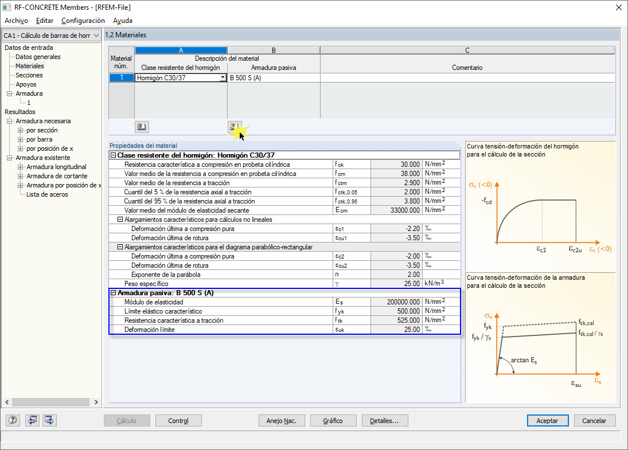Click the Módulo de elasticidad row
The width and height of the screenshot is (628, 450).
[285, 302]
